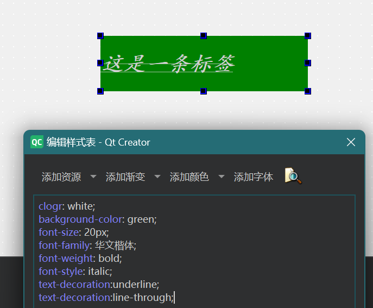Click the line 'text-decoration:line-through;'
The height and width of the screenshot is (308, 373).
106,298
